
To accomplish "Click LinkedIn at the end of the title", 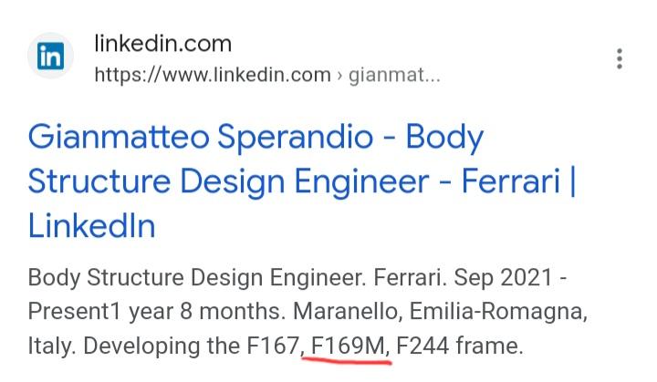I will coord(91,225).
